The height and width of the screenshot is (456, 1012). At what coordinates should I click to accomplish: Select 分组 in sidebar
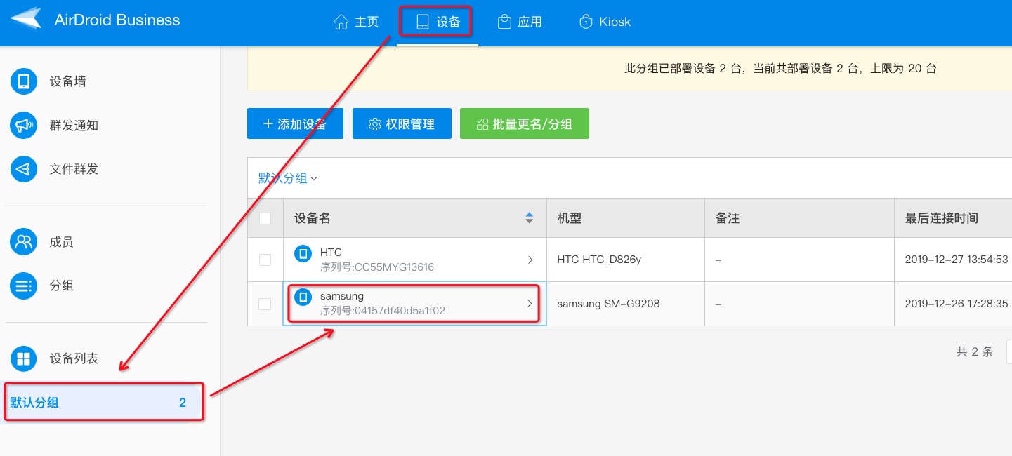pyautogui.click(x=61, y=286)
